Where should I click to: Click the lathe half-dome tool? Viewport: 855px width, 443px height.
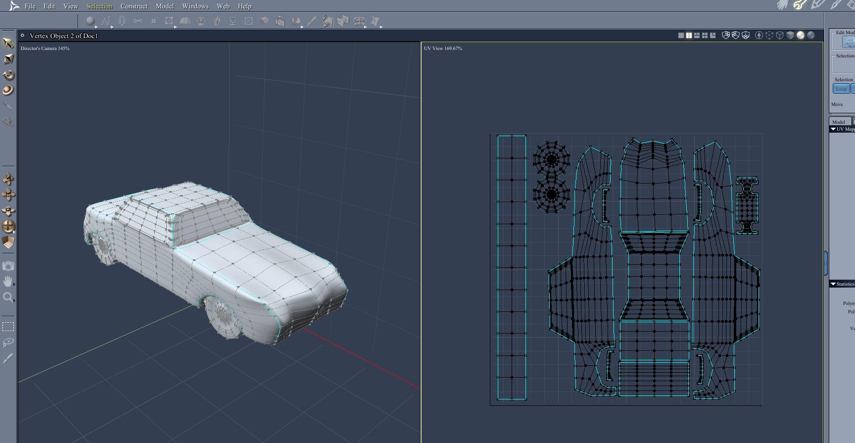185,21
